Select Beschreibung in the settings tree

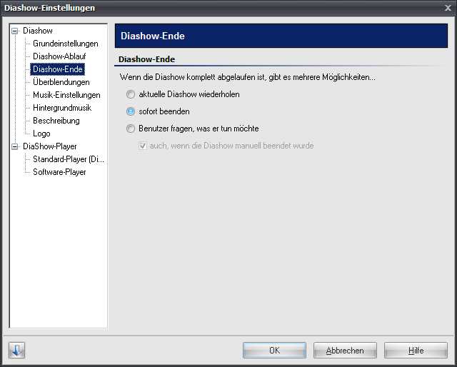[56, 121]
